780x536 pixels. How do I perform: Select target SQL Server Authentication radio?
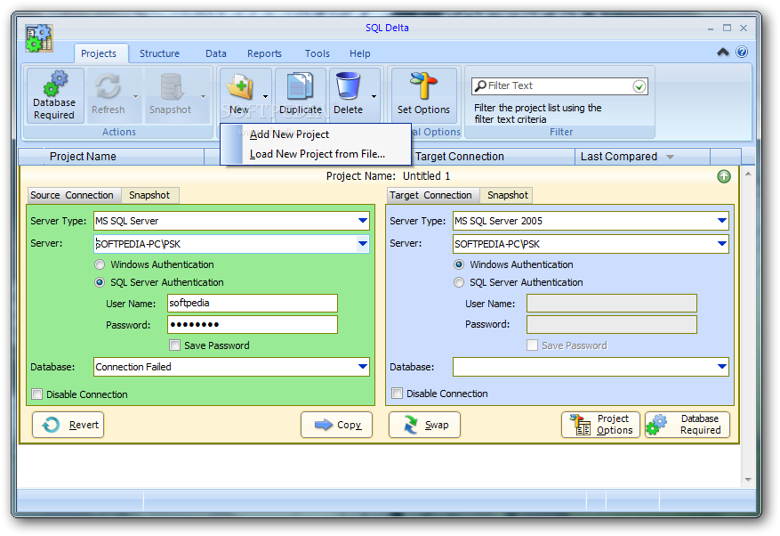(x=459, y=282)
